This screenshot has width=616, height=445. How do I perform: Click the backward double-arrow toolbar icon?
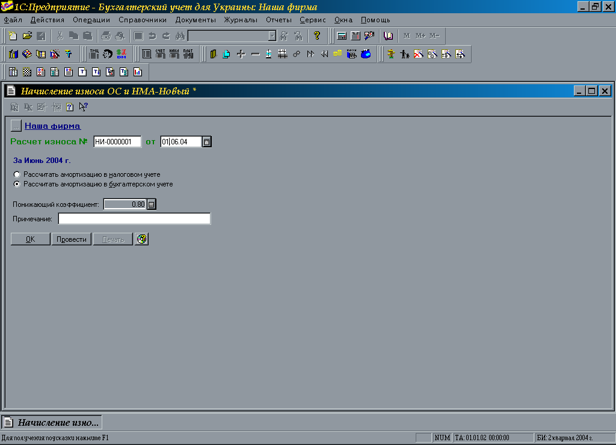(324, 54)
